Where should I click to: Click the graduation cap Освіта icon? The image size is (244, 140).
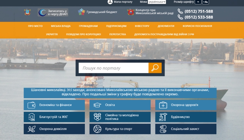coord(97,105)
